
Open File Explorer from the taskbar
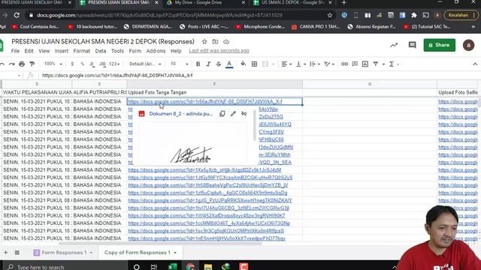coord(208,266)
